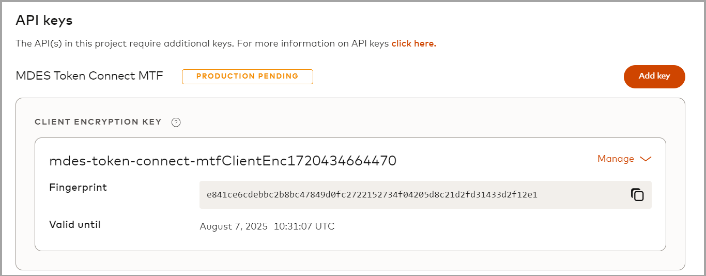
Task: Click empty space inside the gray fingerprint box
Action: 584,195
